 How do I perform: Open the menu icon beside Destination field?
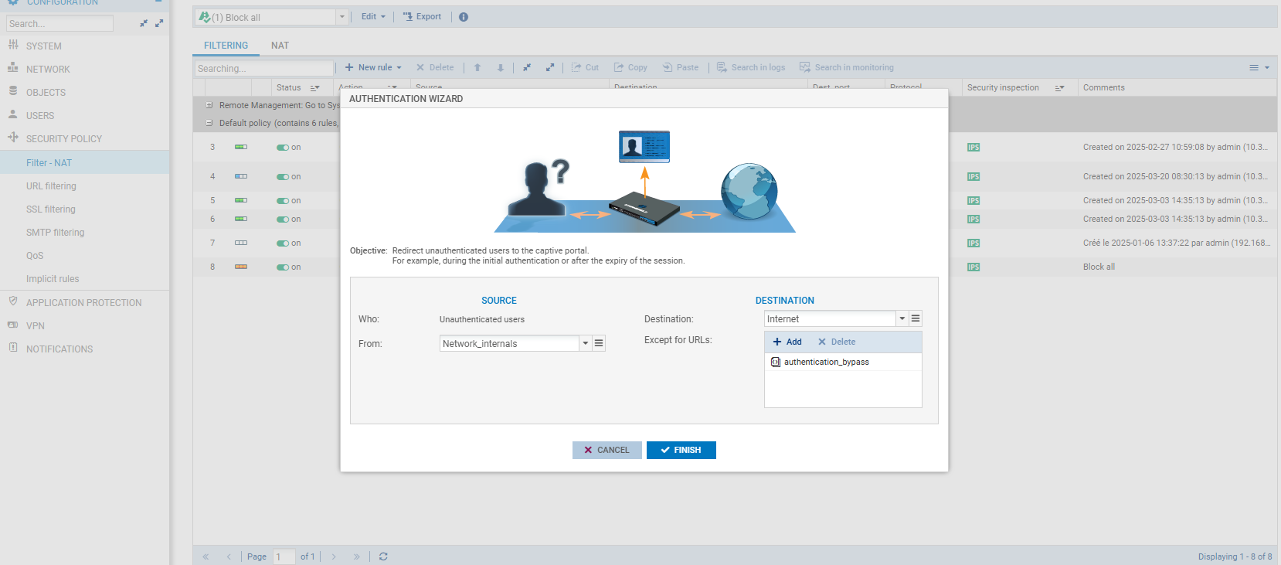tap(916, 318)
